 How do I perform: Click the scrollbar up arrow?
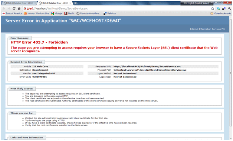click(231, 18)
